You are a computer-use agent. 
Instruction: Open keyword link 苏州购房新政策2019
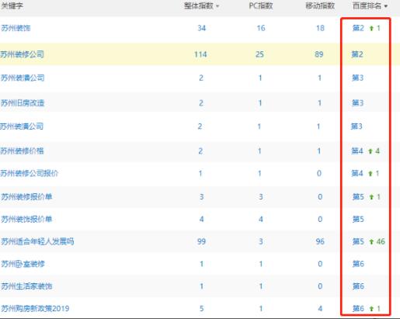(35, 309)
